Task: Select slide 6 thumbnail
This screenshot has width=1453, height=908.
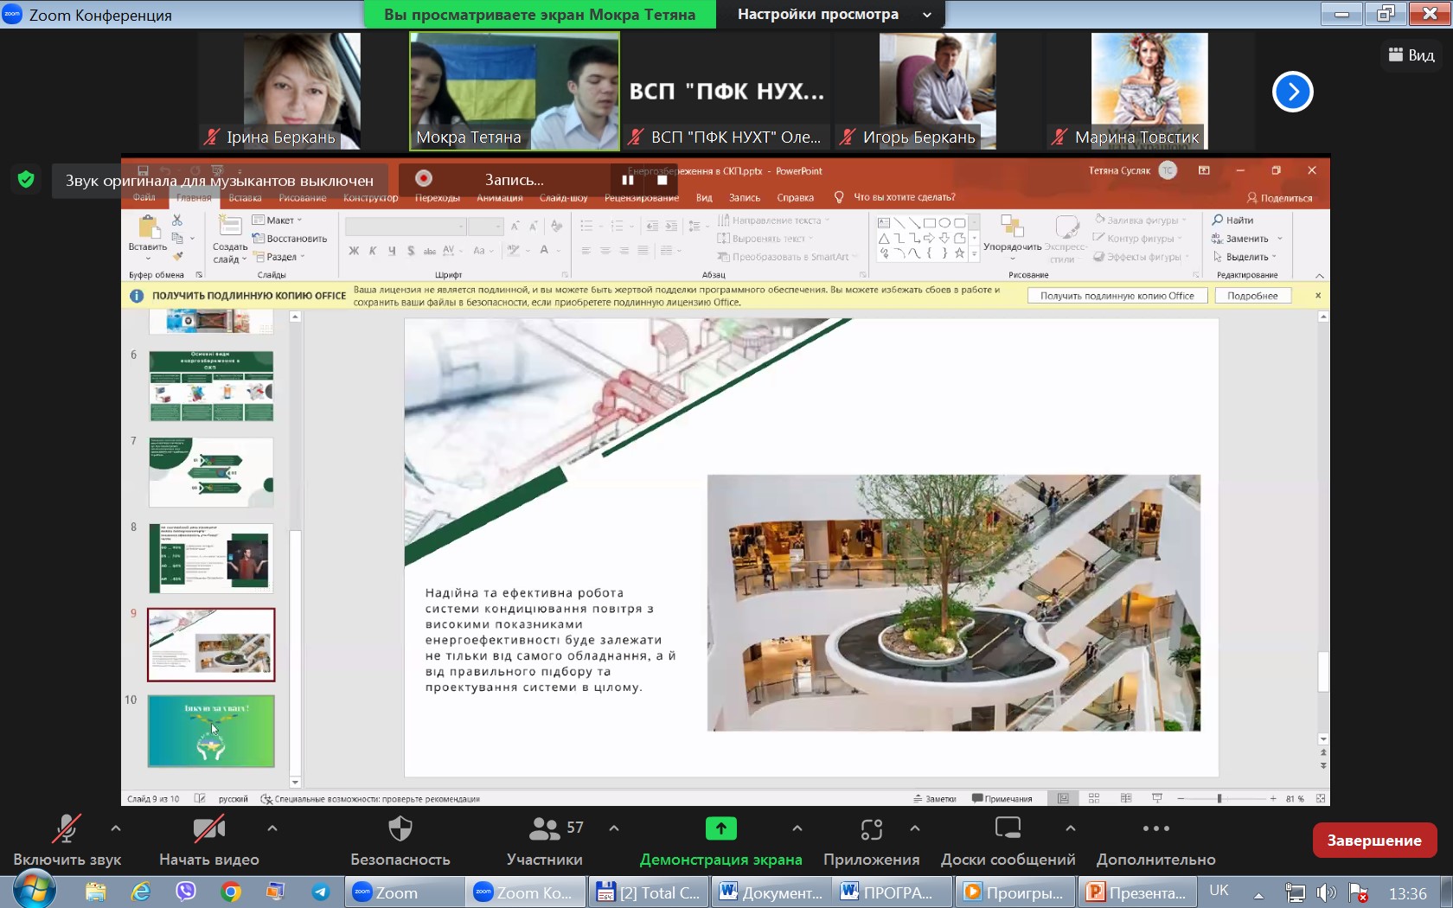Action: pyautogui.click(x=211, y=386)
